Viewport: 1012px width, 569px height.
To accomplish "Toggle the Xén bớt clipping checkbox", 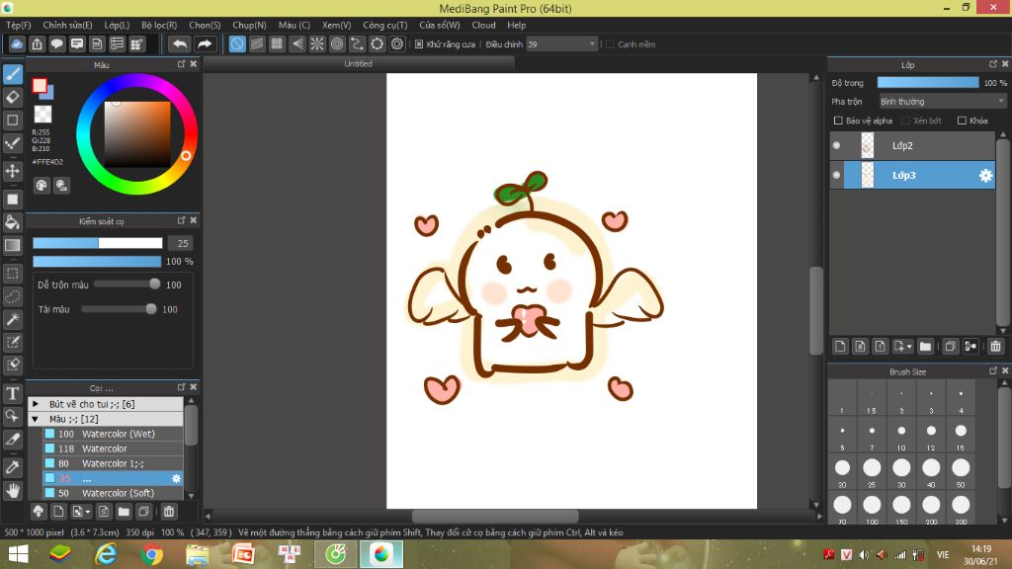I will [x=905, y=121].
